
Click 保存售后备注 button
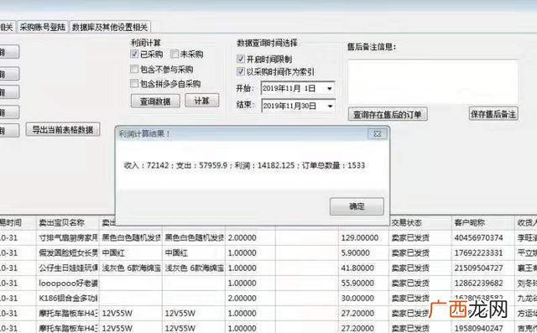coord(493,114)
